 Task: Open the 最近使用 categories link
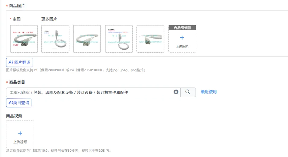209,92
